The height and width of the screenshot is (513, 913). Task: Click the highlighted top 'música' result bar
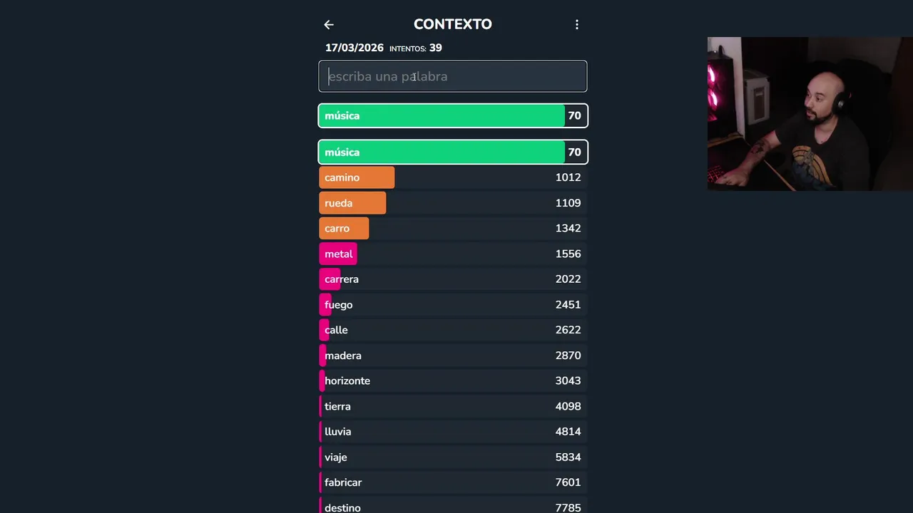tap(453, 115)
